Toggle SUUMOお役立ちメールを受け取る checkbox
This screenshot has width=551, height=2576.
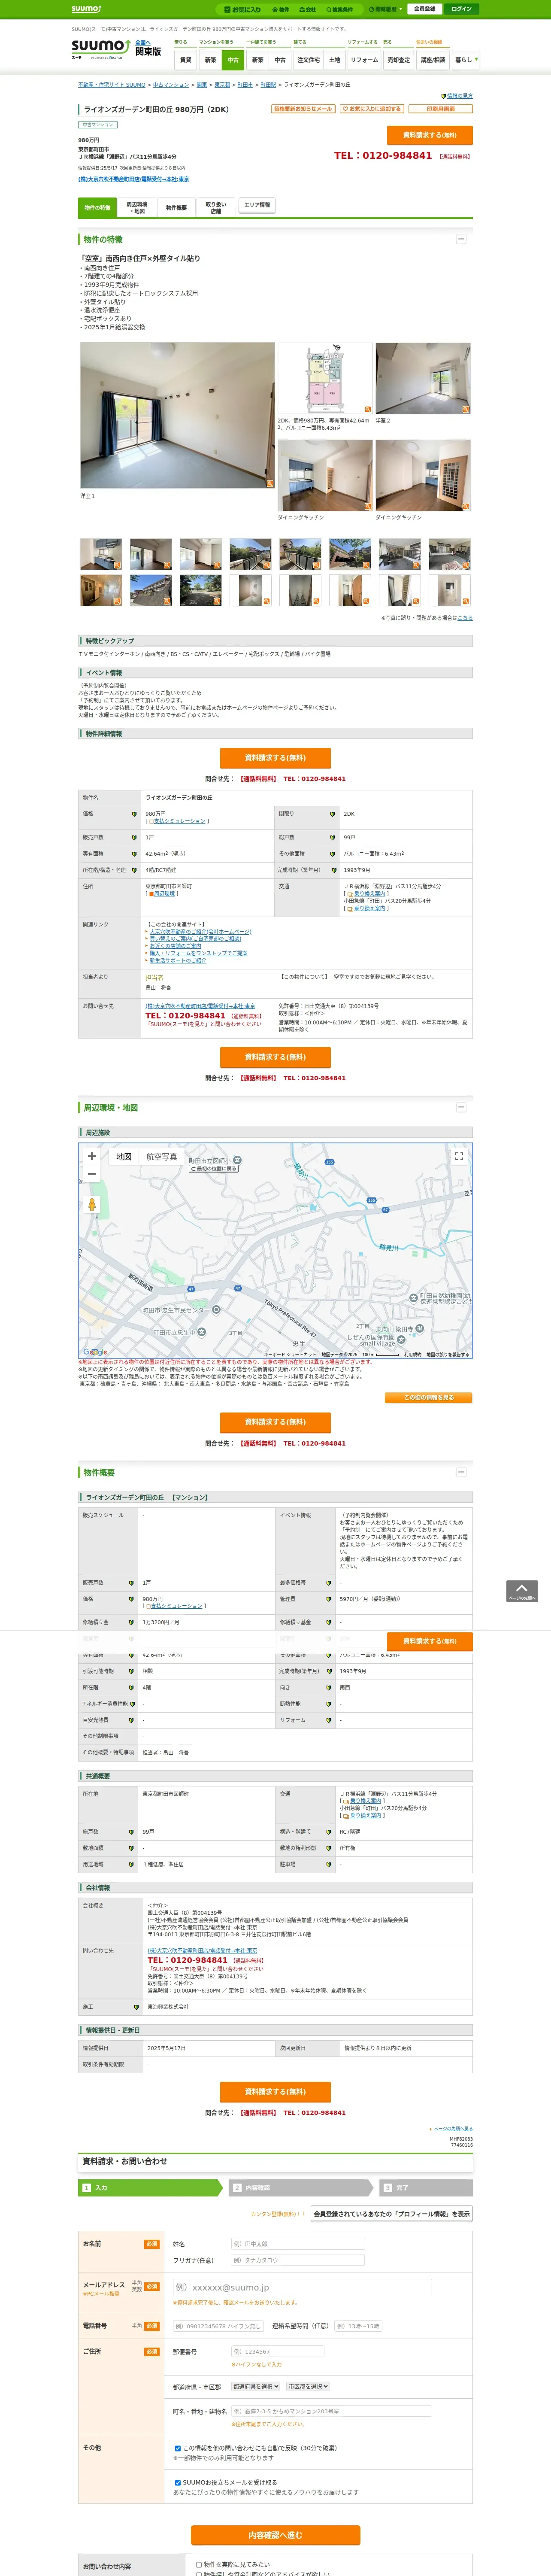pos(178,2482)
